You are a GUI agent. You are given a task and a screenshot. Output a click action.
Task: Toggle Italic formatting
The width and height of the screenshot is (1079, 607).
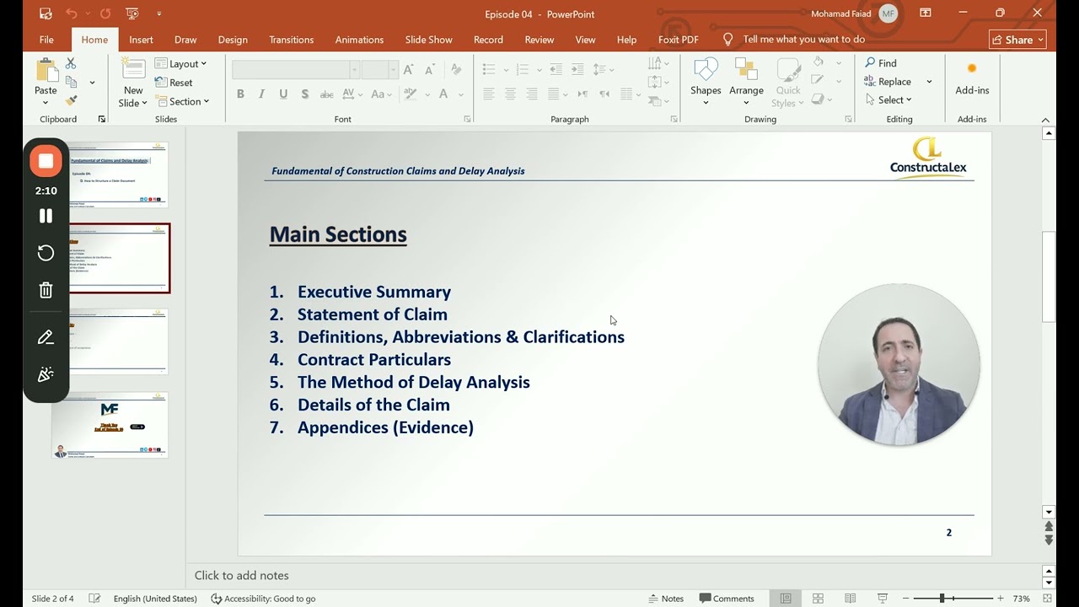pos(261,94)
